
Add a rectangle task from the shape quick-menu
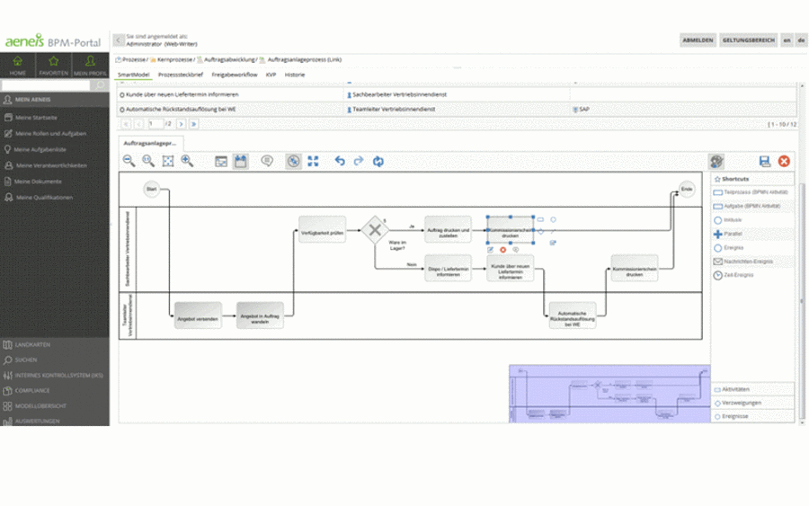click(x=540, y=219)
